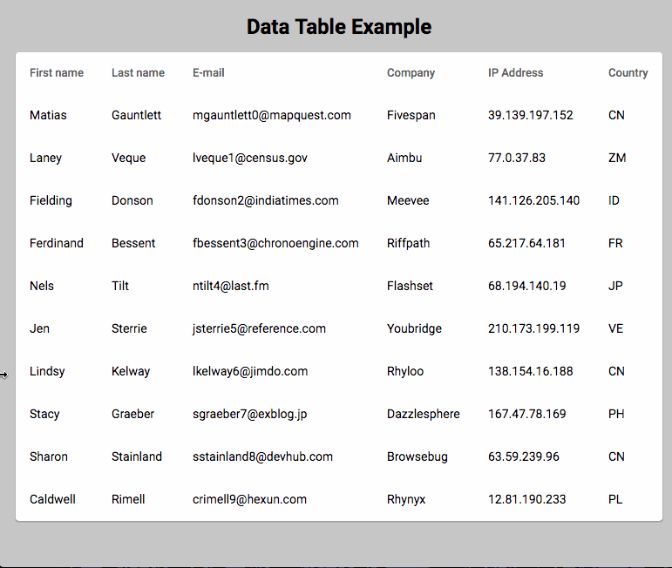Click the Last name column header
Screen dimensions: 672x568
(x=138, y=73)
